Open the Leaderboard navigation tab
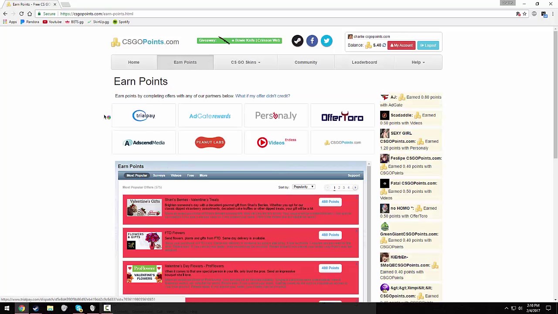 (x=364, y=62)
